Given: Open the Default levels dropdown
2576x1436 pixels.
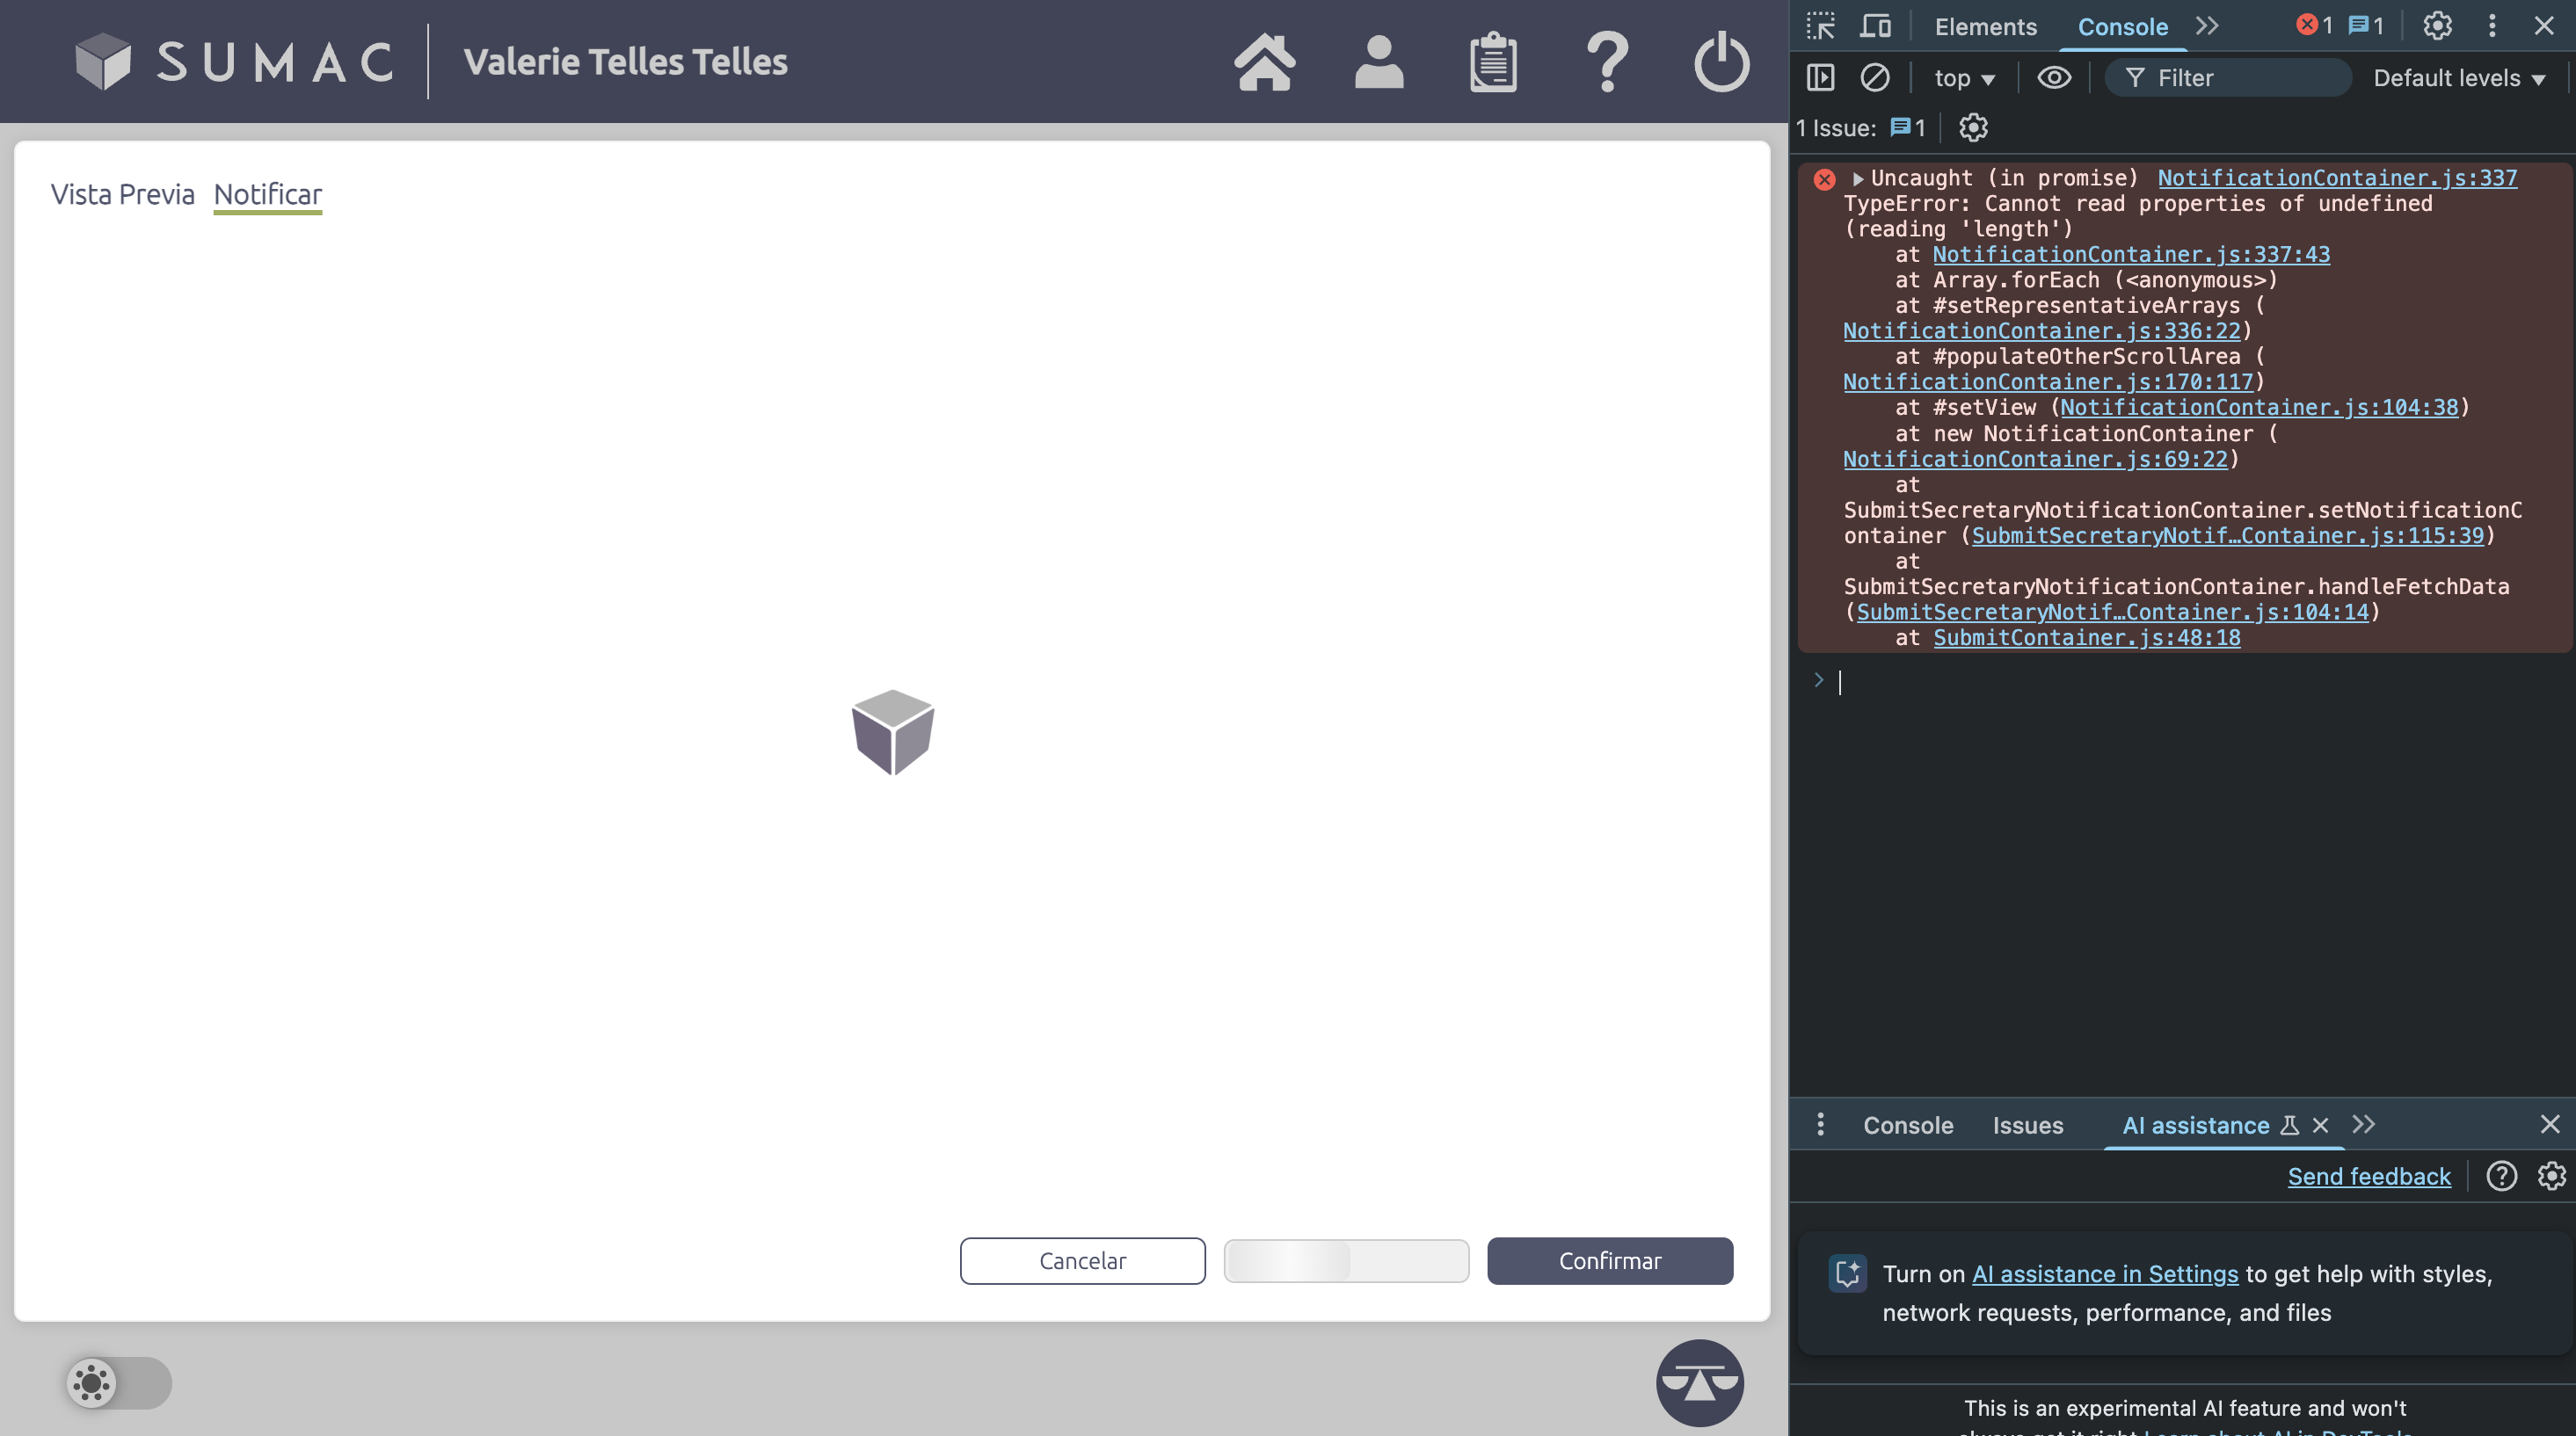Looking at the screenshot, I should (x=2458, y=78).
